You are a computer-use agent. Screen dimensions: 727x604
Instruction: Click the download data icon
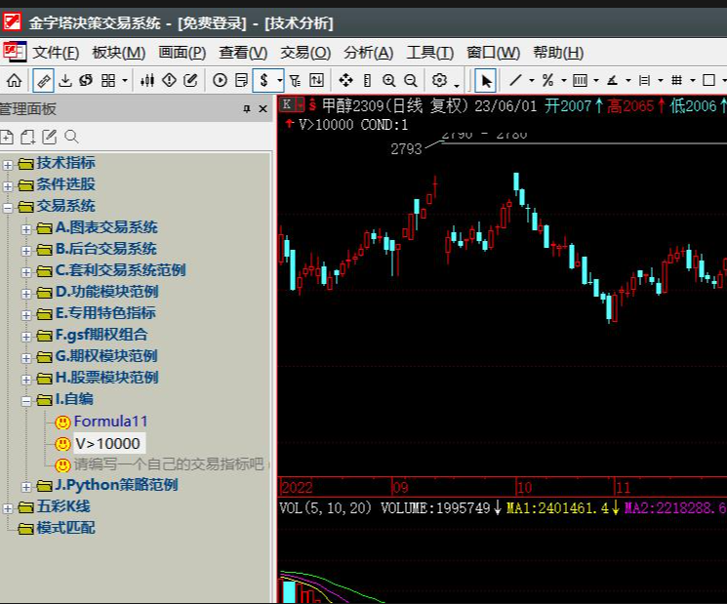[x=65, y=81]
